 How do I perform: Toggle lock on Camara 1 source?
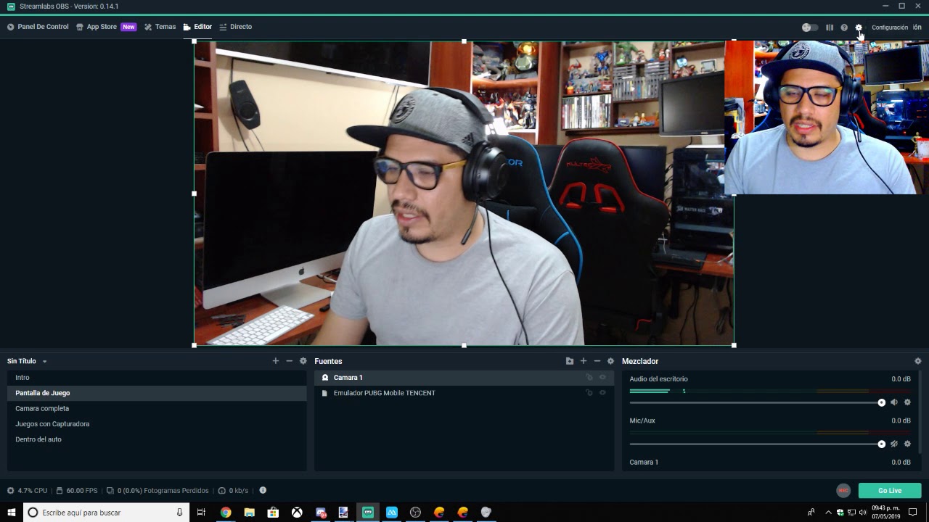[x=589, y=378]
